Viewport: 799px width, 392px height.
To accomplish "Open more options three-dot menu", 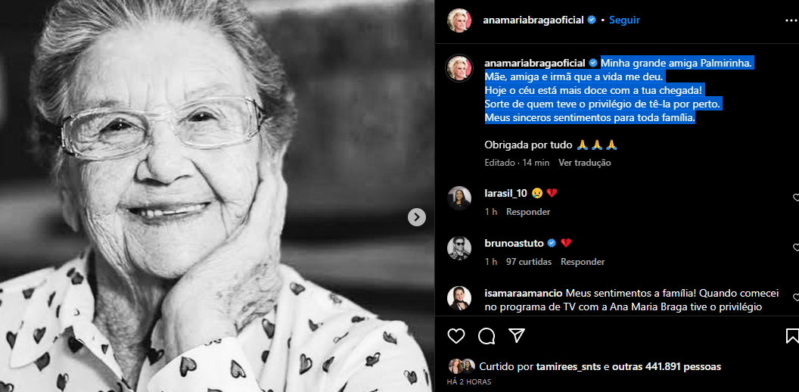I will (x=791, y=20).
